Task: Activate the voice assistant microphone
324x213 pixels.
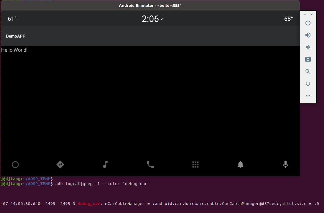Action: click(x=285, y=164)
